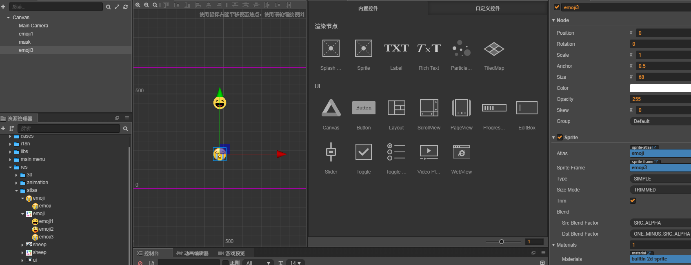Open the console log level All dropdown
Screen dimensions: 691x265
pyautogui.click(x=258, y=263)
